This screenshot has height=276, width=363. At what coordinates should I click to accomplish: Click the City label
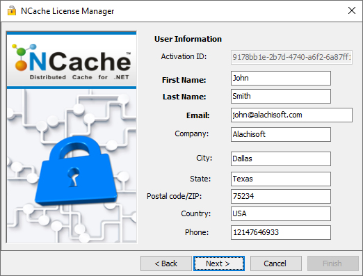tap(204, 158)
